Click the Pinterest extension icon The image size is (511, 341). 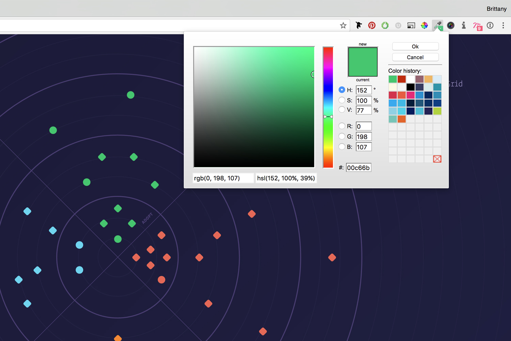(372, 25)
